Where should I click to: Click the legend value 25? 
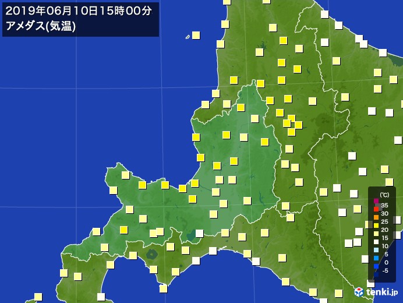[384, 222]
